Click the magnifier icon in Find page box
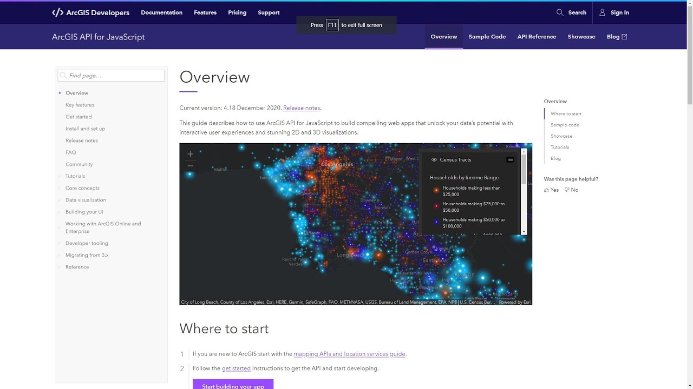 [x=63, y=76]
